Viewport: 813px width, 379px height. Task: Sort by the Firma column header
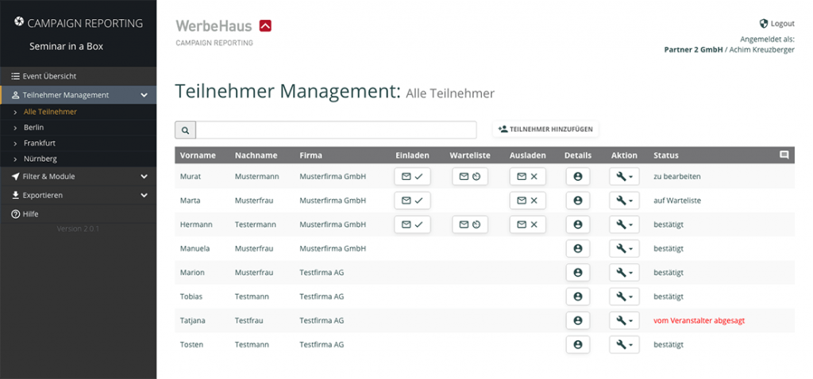[310, 155]
